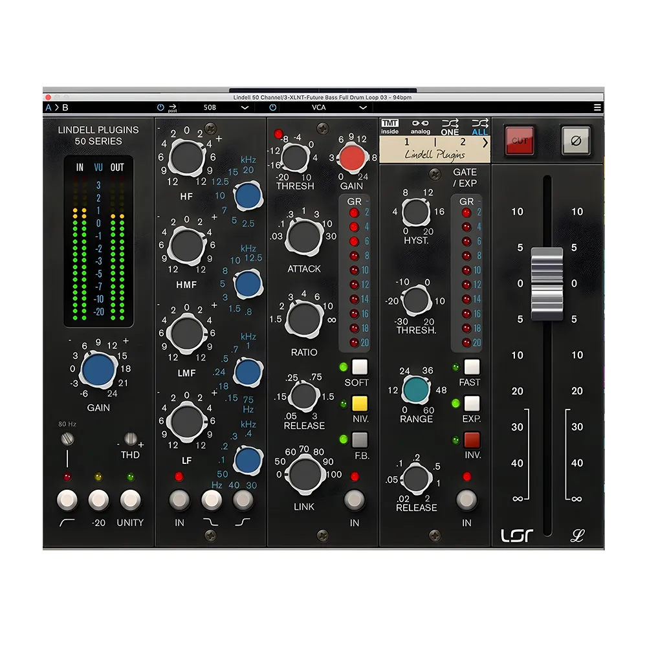Image resolution: width=647 pixels, height=647 pixels.
Task: Click the TMT inside icon
Action: click(x=389, y=127)
